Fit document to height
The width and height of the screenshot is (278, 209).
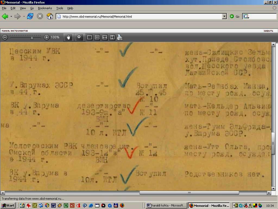[x=112, y=38]
